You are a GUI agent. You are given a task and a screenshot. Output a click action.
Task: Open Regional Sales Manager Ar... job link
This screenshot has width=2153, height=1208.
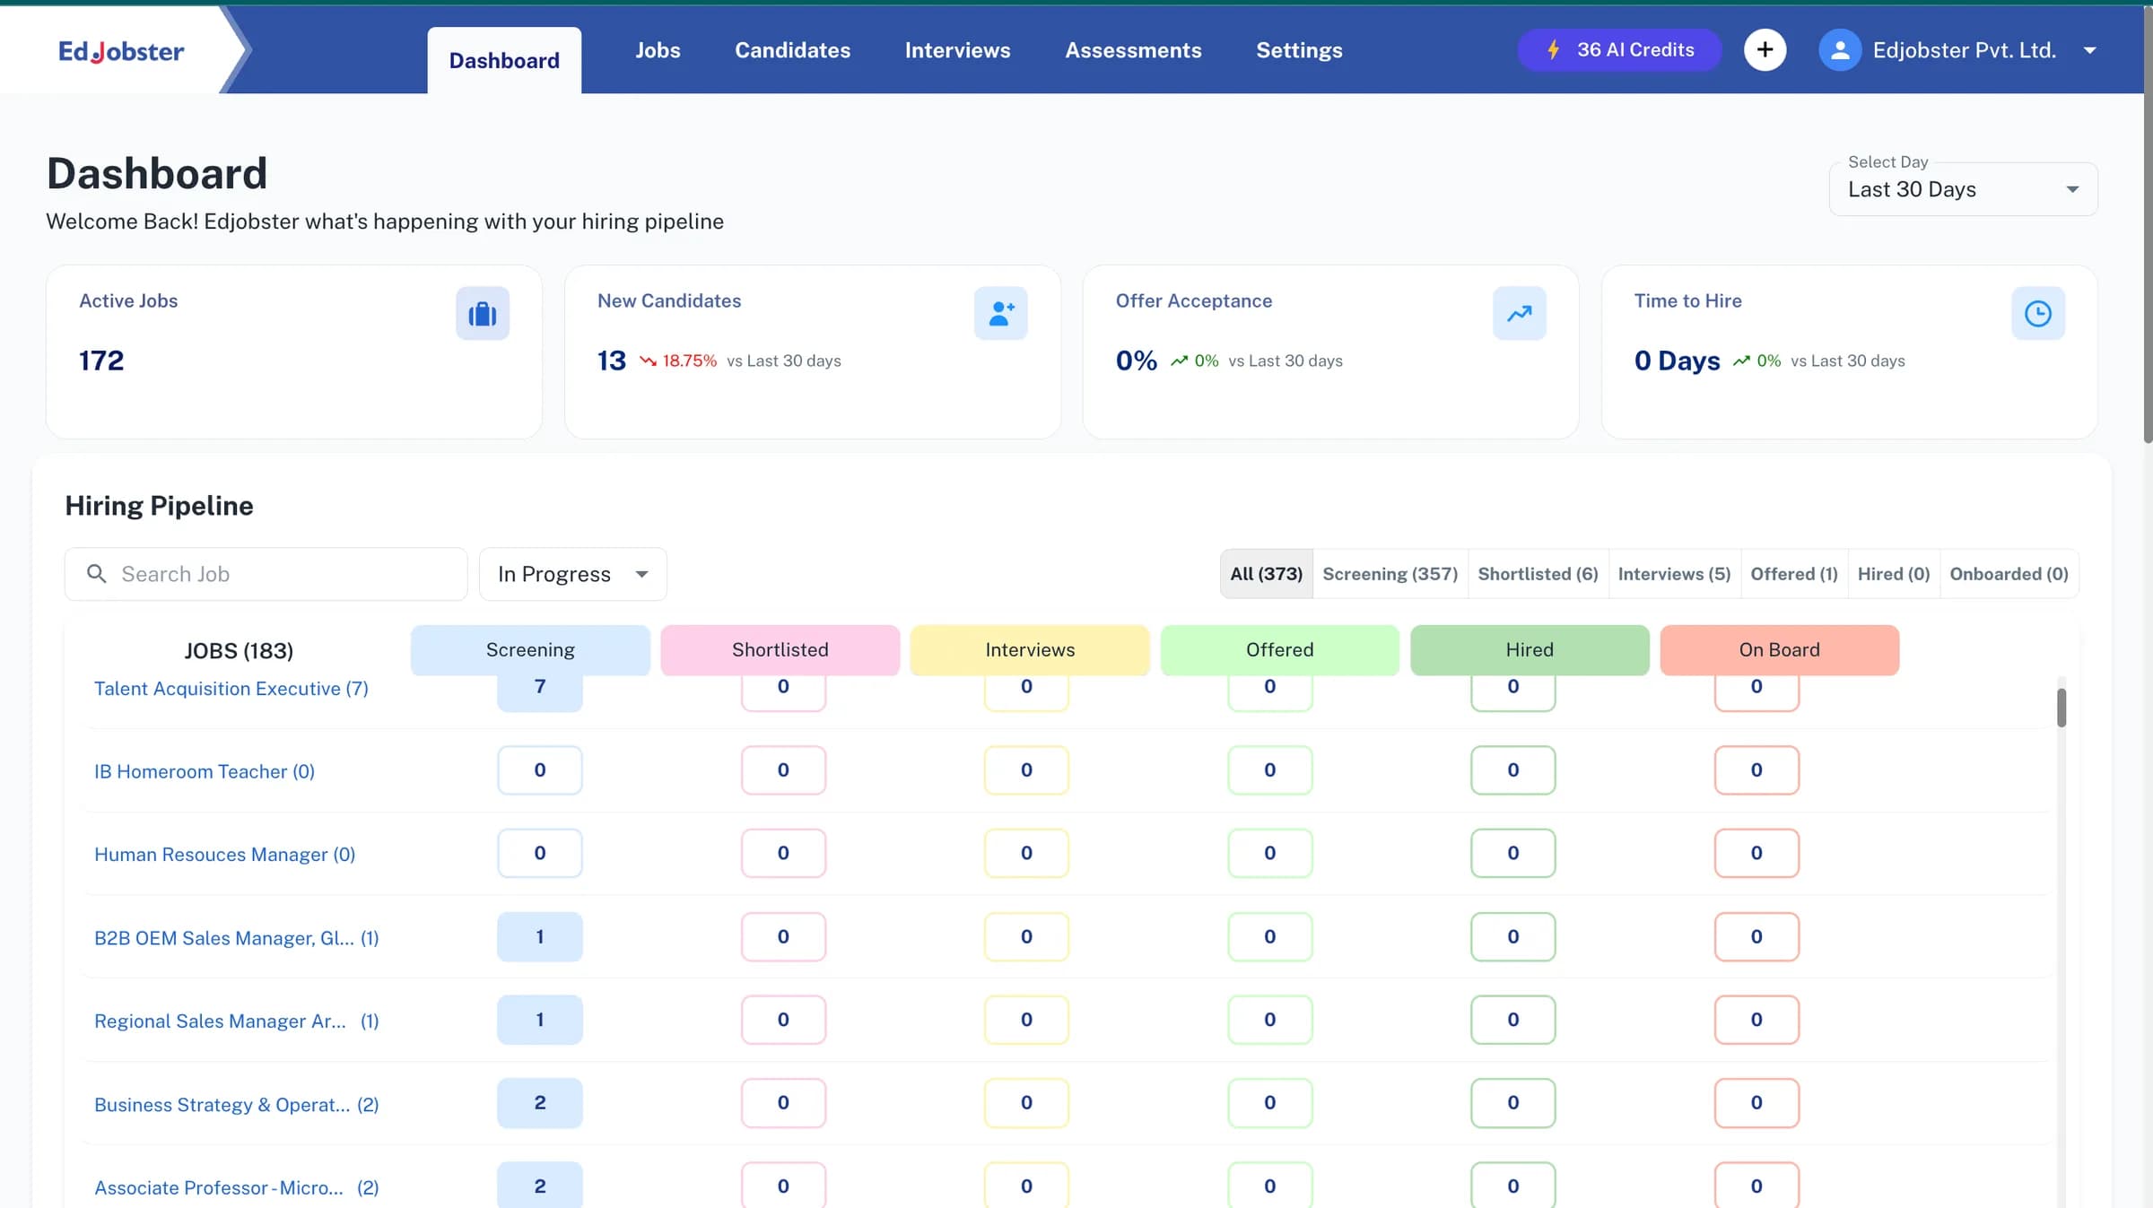(x=237, y=1021)
